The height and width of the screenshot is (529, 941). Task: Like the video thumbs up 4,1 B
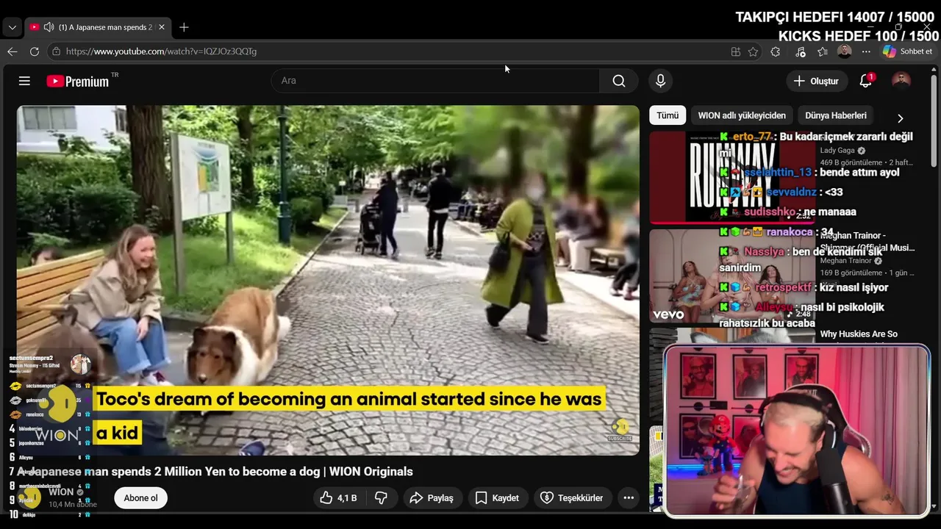[x=338, y=498]
